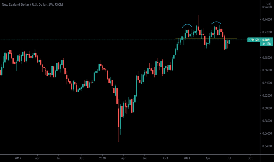Click the 0.58000 price axis label
This screenshot has width=274, height=162.
point(267,121)
